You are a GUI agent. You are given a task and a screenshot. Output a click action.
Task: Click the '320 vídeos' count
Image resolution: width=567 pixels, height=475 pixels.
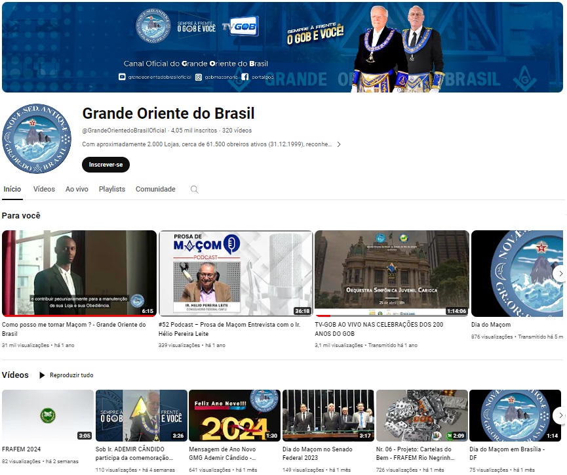point(237,131)
